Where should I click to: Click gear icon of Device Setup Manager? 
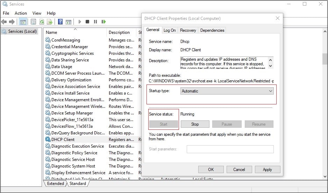pyautogui.click(x=48, y=113)
